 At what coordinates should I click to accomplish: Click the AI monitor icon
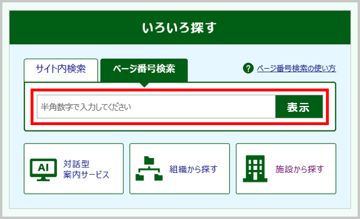[43, 169]
